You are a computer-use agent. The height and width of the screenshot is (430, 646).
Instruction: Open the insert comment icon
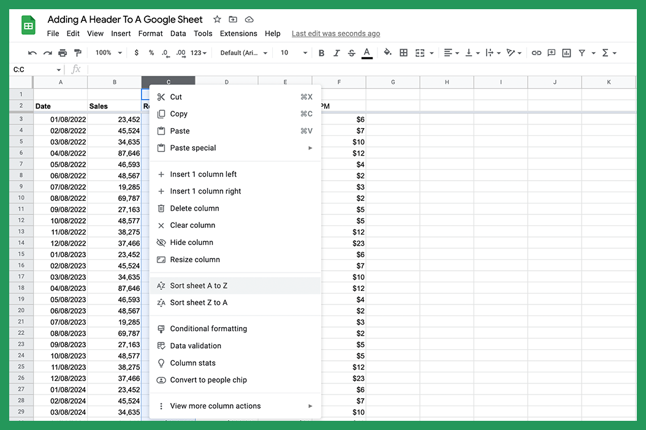551,53
